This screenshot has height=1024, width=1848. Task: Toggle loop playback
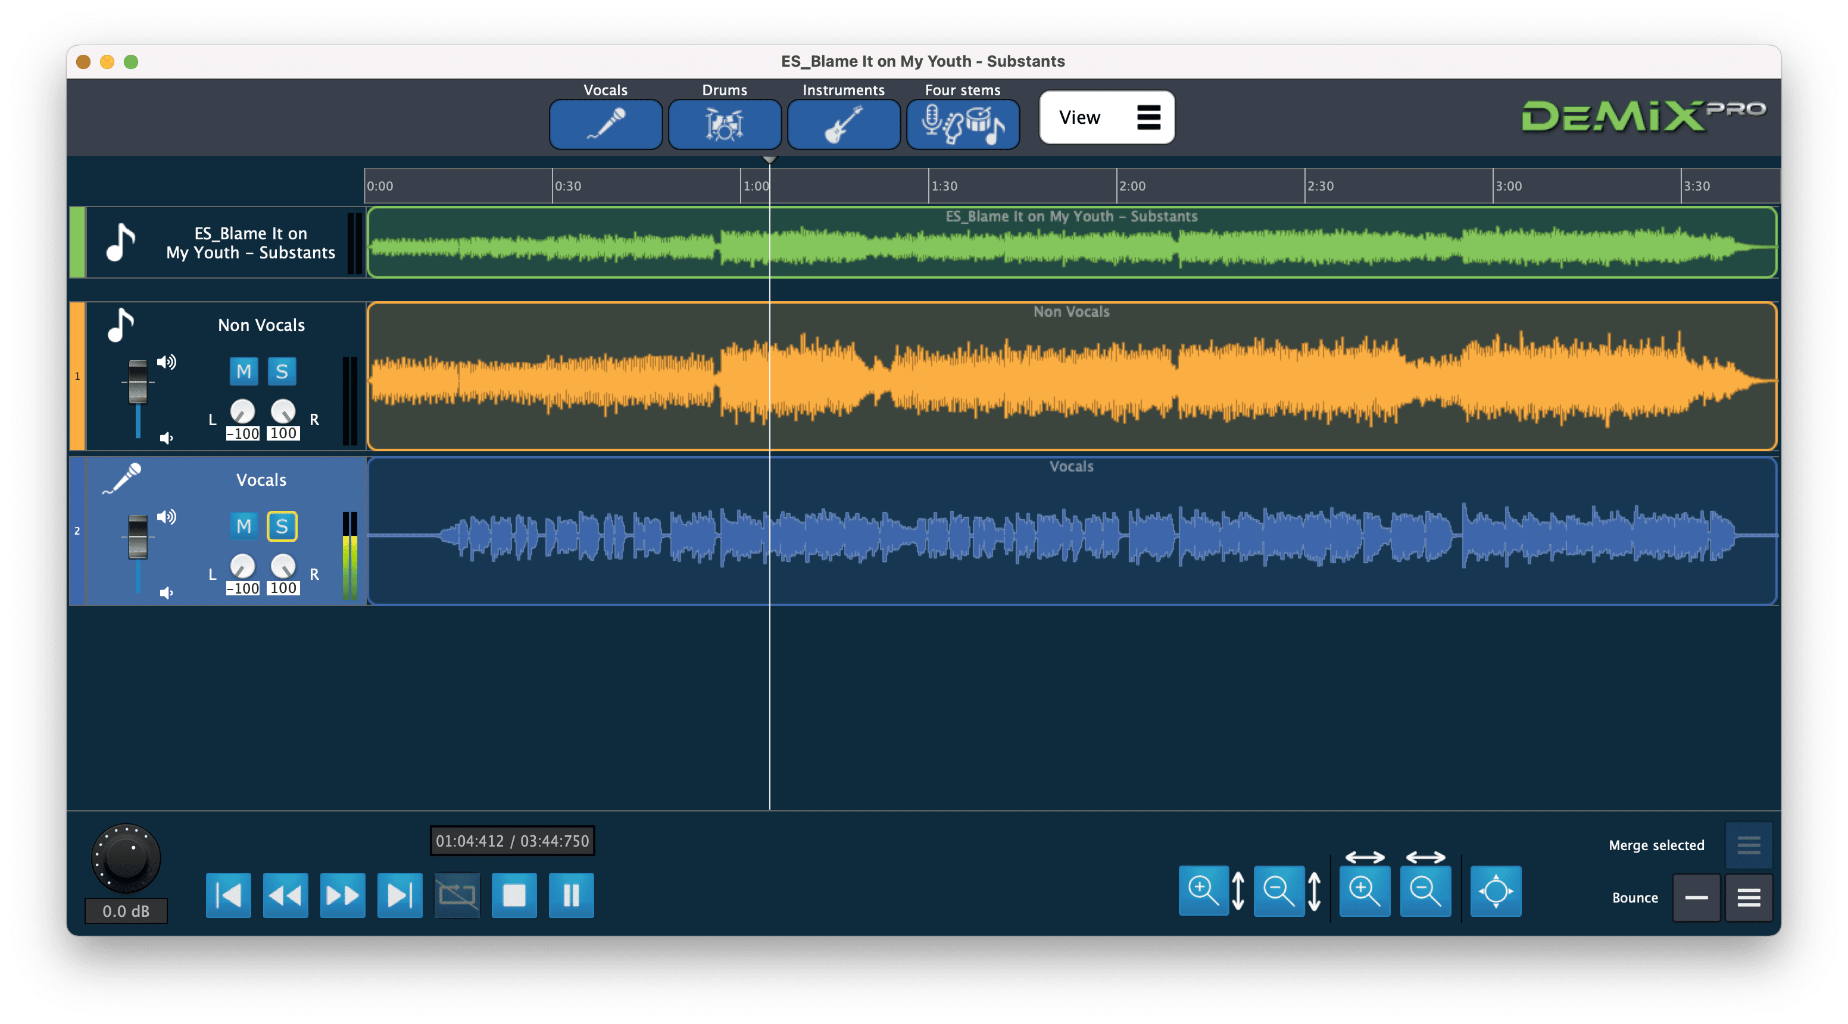(457, 895)
